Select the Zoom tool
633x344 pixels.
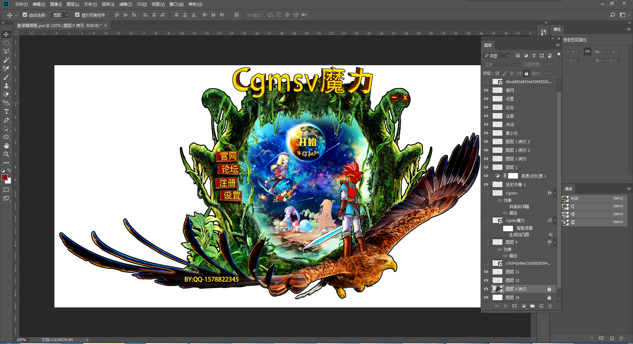(x=6, y=154)
